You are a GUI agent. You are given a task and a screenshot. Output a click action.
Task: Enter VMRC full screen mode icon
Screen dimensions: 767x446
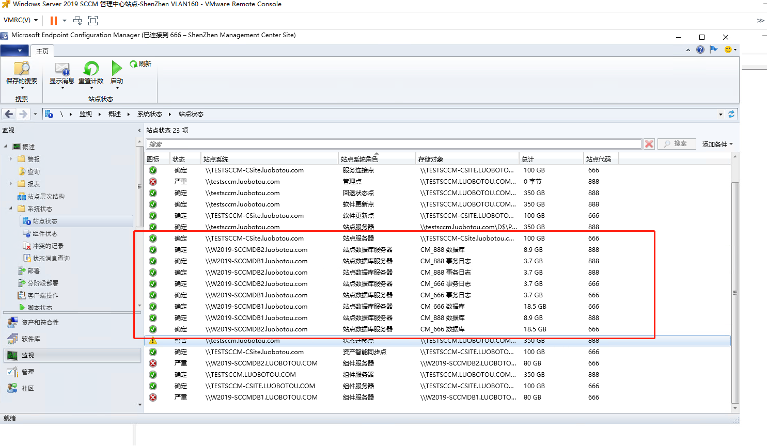pyautogui.click(x=93, y=21)
